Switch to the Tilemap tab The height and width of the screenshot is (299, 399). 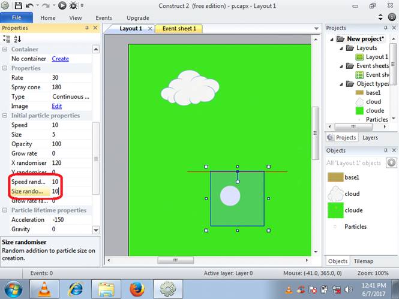click(364, 261)
